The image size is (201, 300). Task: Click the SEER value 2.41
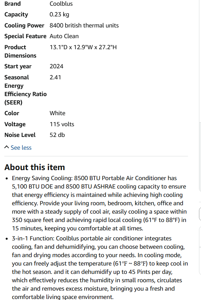55,77
